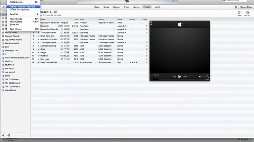This screenshot has width=254, height=142.
Task: Click the up-next list icon in top display
Action: tap(173, 1)
